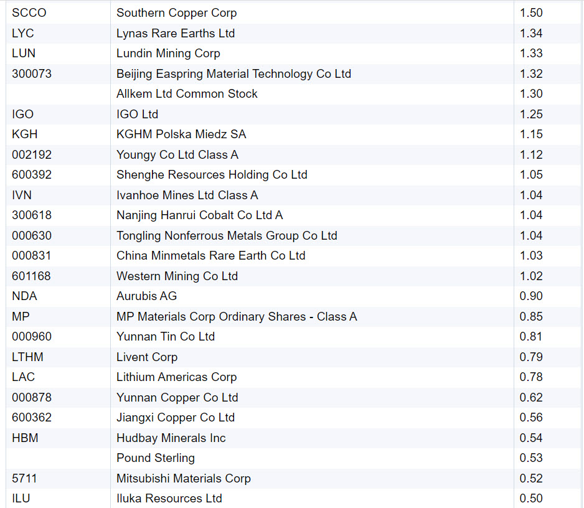Click the LTHM ticker symbol
Viewport: 584px width, 508px height.
coord(27,357)
